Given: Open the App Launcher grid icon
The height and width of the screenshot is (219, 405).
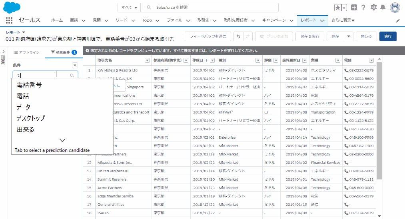Looking at the screenshot, I should point(9,20).
